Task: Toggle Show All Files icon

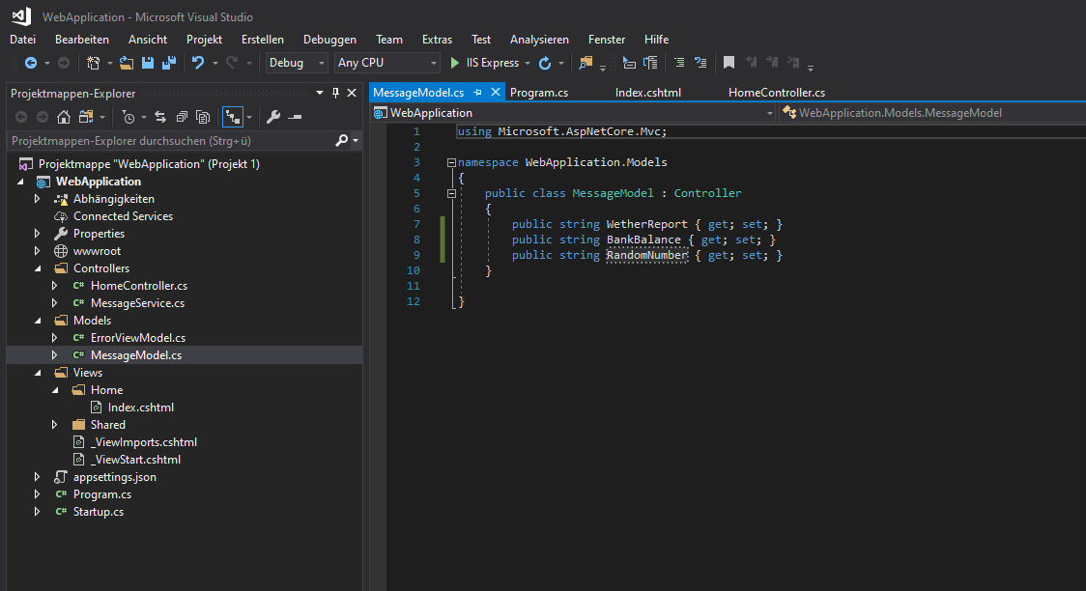Action: [x=203, y=117]
